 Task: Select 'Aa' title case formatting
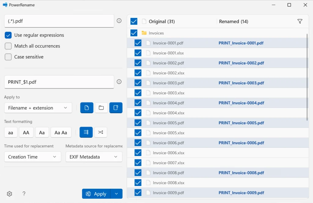(x=42, y=132)
